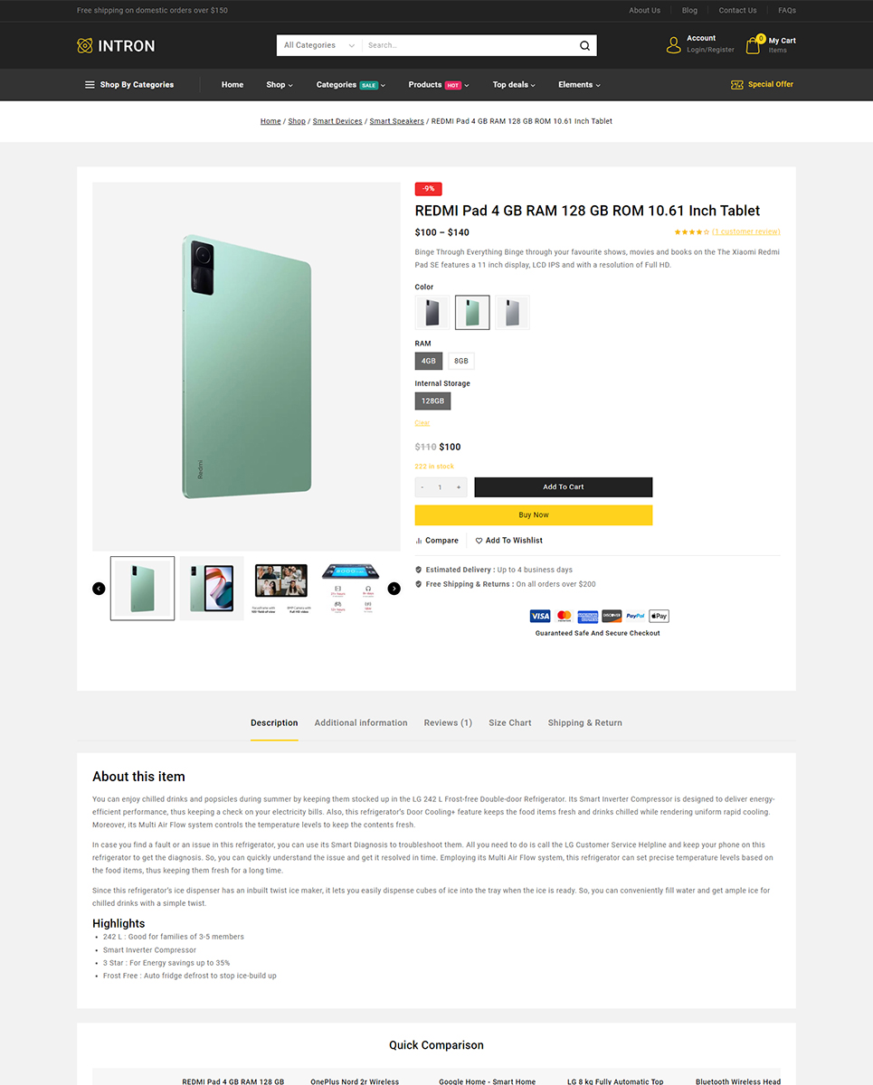Select the 4GB RAM option

tap(429, 361)
